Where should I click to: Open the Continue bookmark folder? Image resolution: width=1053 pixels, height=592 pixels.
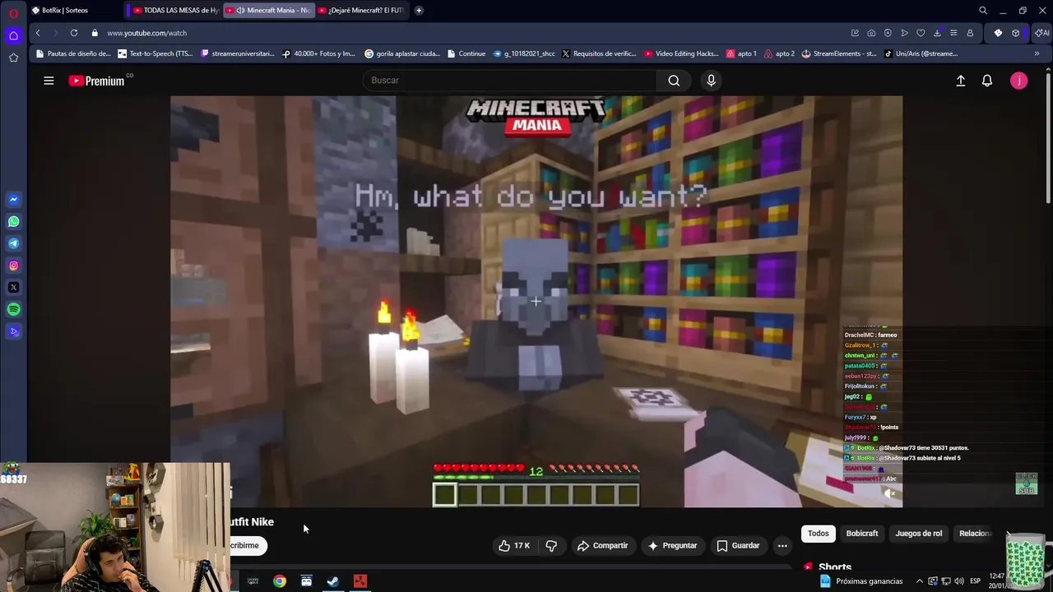466,53
